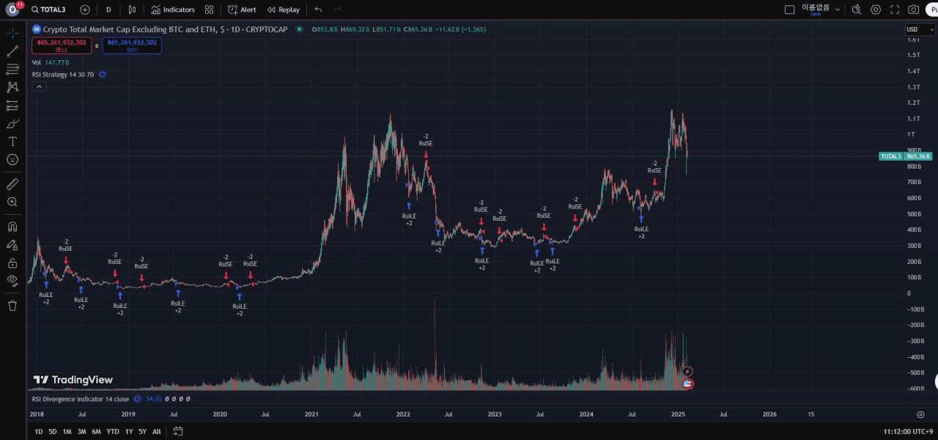Collapse the indicator legend chevron

coord(40,87)
